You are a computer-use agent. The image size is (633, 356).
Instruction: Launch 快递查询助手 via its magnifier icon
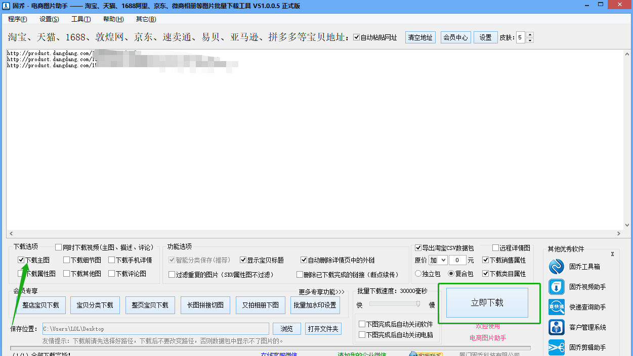[x=557, y=307]
